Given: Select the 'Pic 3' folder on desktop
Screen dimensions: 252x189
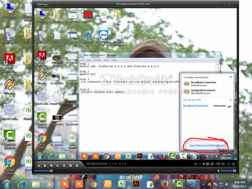Looking at the screenshot, I should [28, 87].
